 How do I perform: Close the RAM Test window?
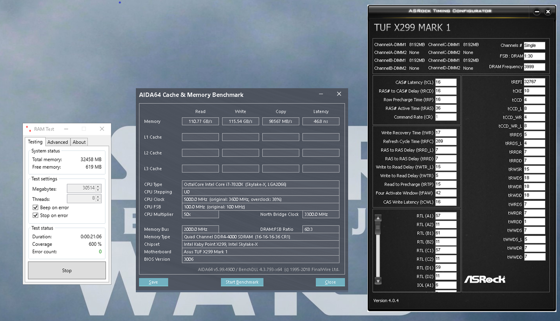tap(102, 129)
